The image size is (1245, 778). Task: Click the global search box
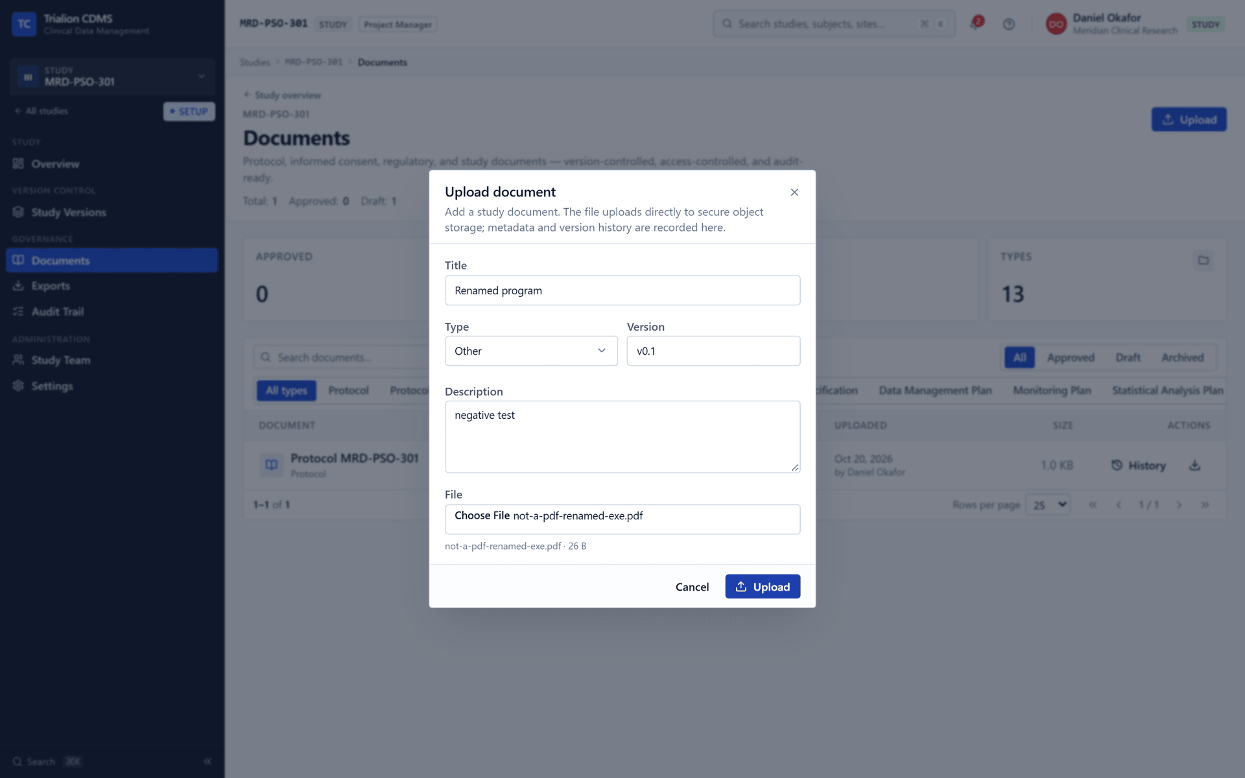pyautogui.click(x=833, y=24)
